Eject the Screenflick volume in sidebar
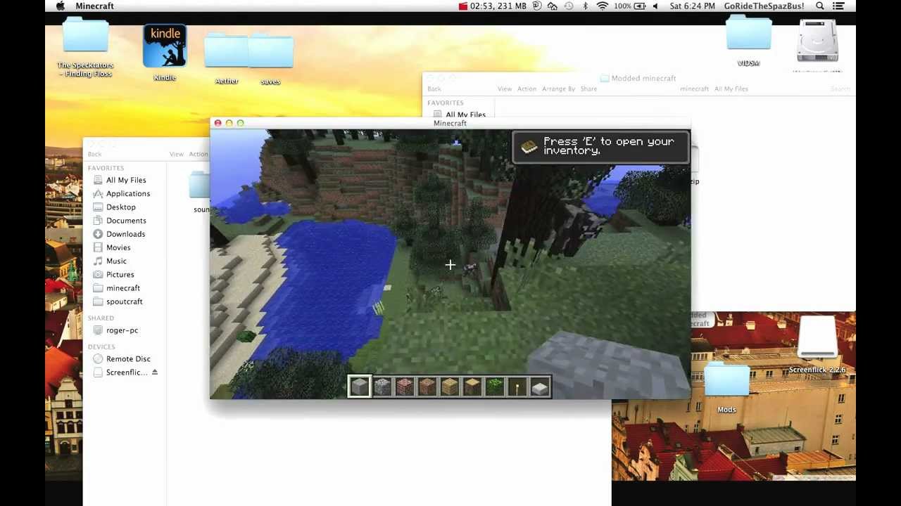Viewport: 901px width, 506px height. point(155,372)
